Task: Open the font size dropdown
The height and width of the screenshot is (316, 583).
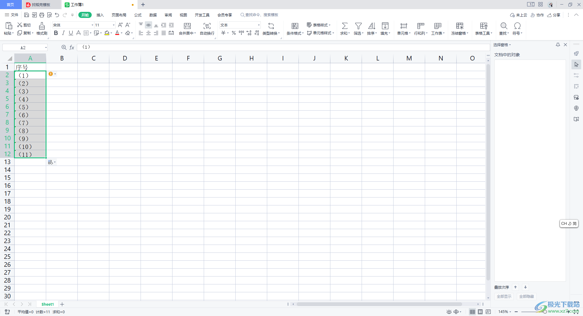Action: 114,25
